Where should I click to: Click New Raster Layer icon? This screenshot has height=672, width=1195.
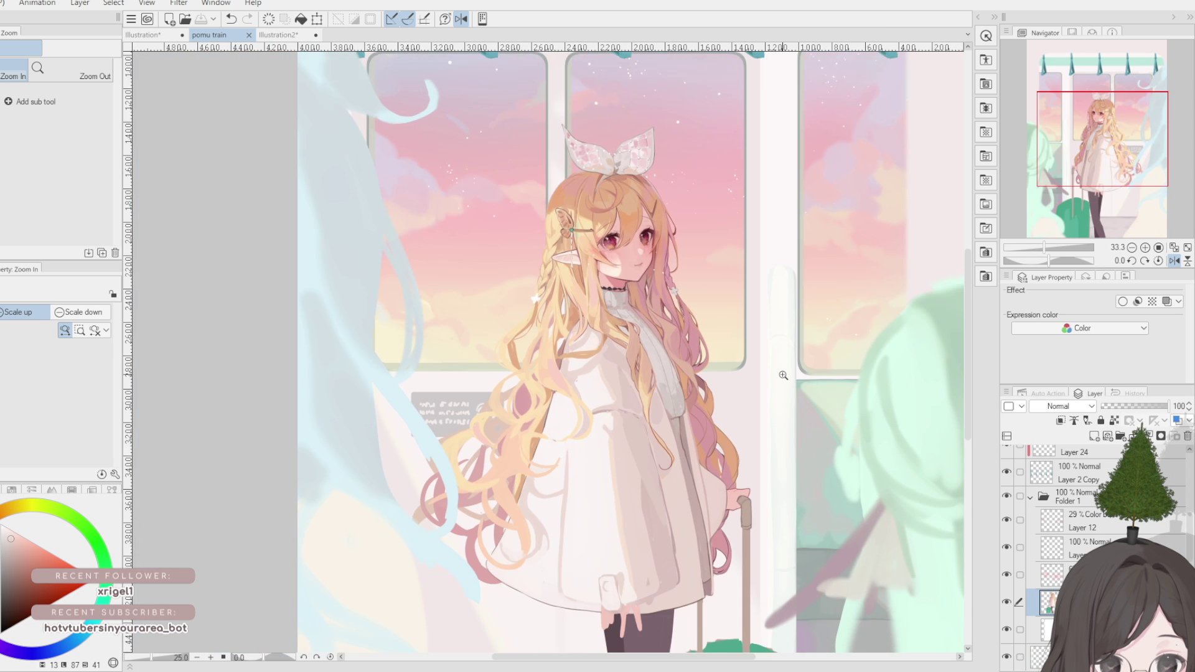[1094, 436]
